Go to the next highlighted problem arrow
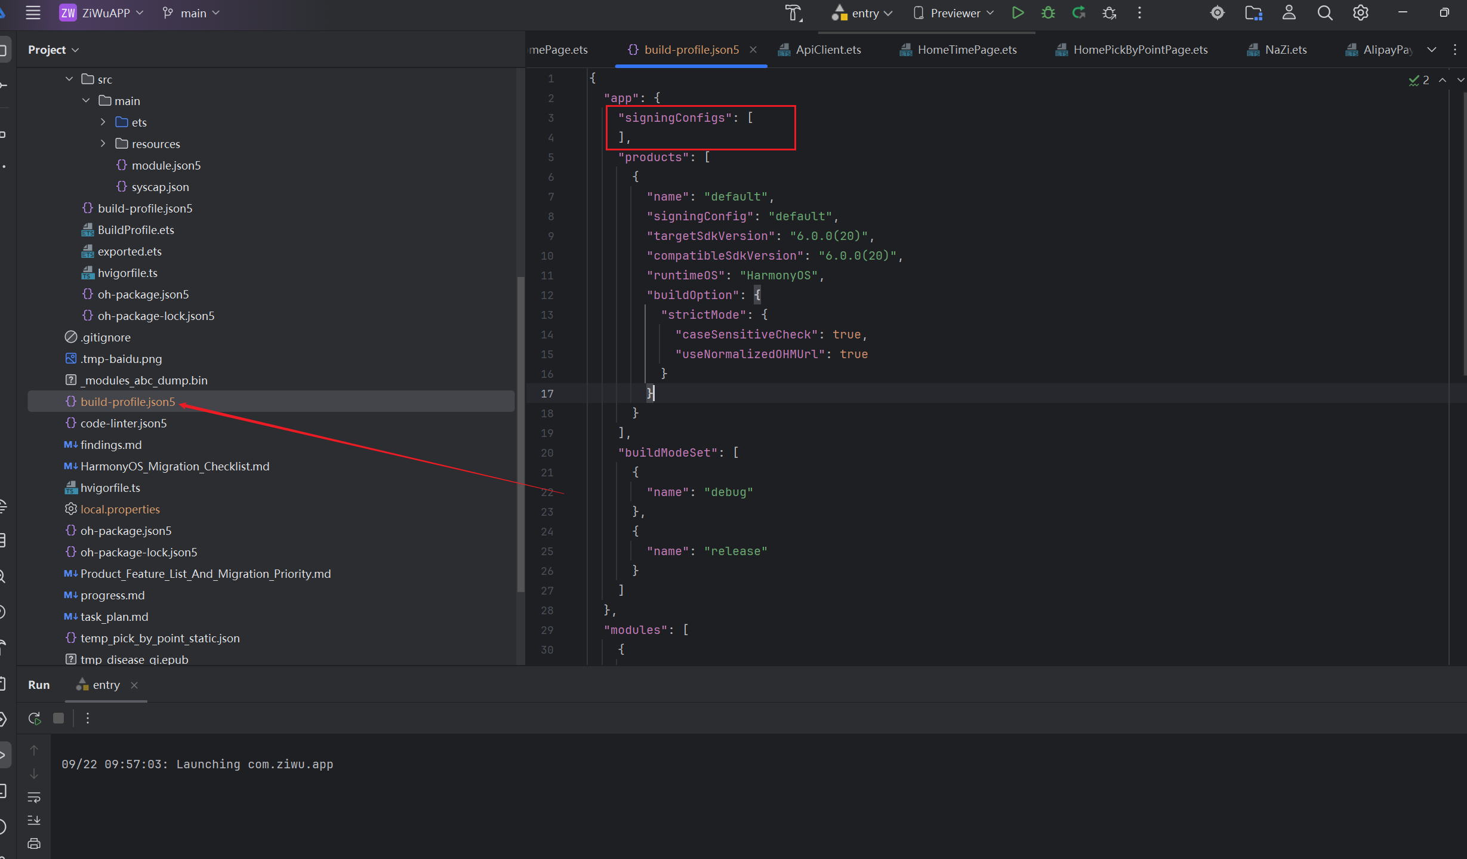 tap(1460, 79)
